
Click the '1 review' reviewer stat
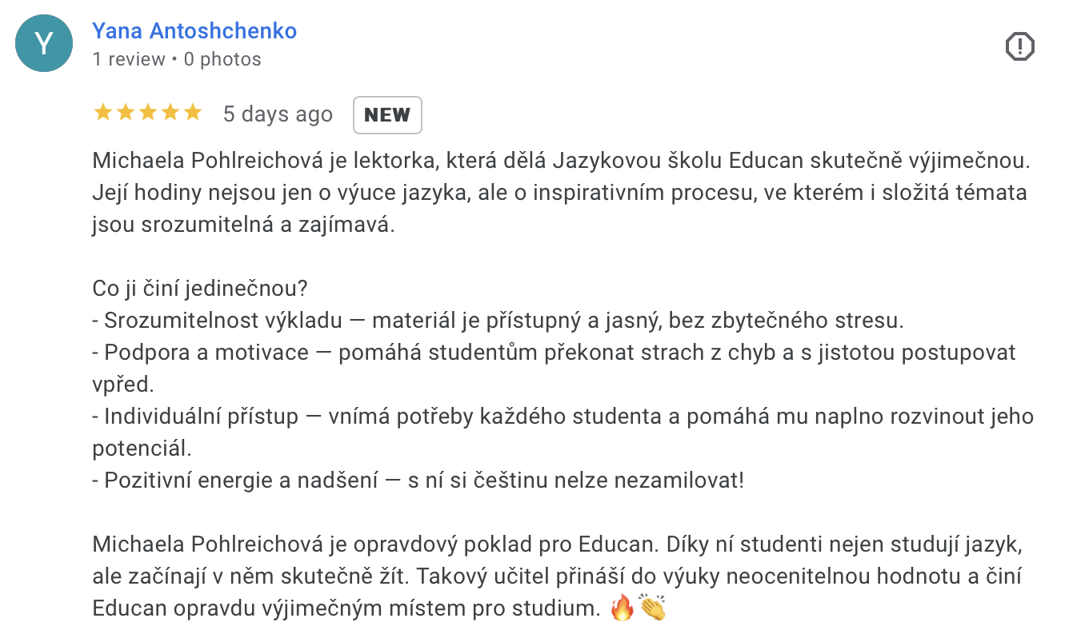pyautogui.click(x=129, y=59)
